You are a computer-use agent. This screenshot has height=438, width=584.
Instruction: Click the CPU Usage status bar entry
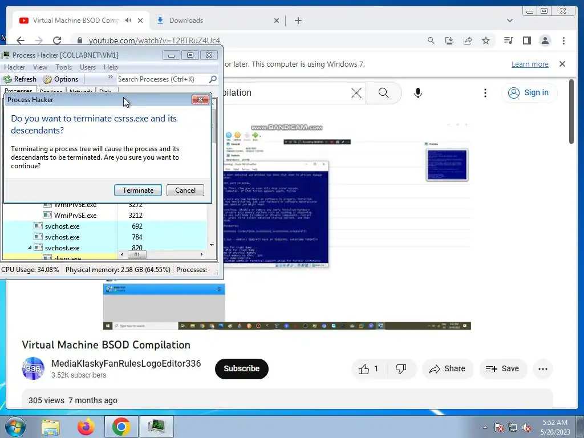(x=30, y=270)
